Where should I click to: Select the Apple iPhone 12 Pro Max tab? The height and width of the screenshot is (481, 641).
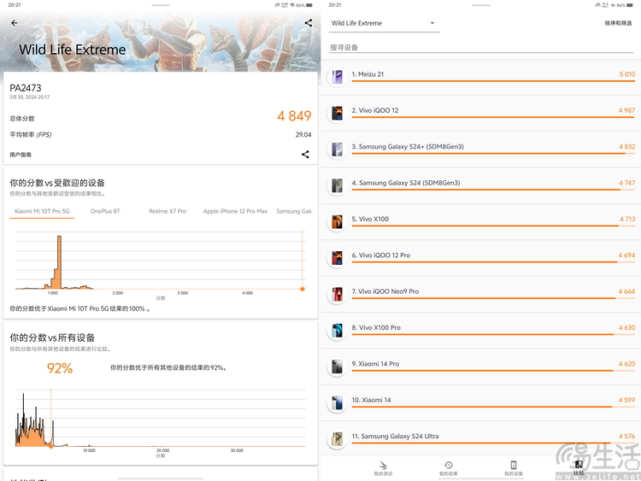coord(236,211)
